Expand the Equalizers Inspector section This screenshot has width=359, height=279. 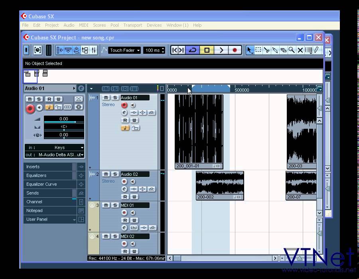[50, 175]
